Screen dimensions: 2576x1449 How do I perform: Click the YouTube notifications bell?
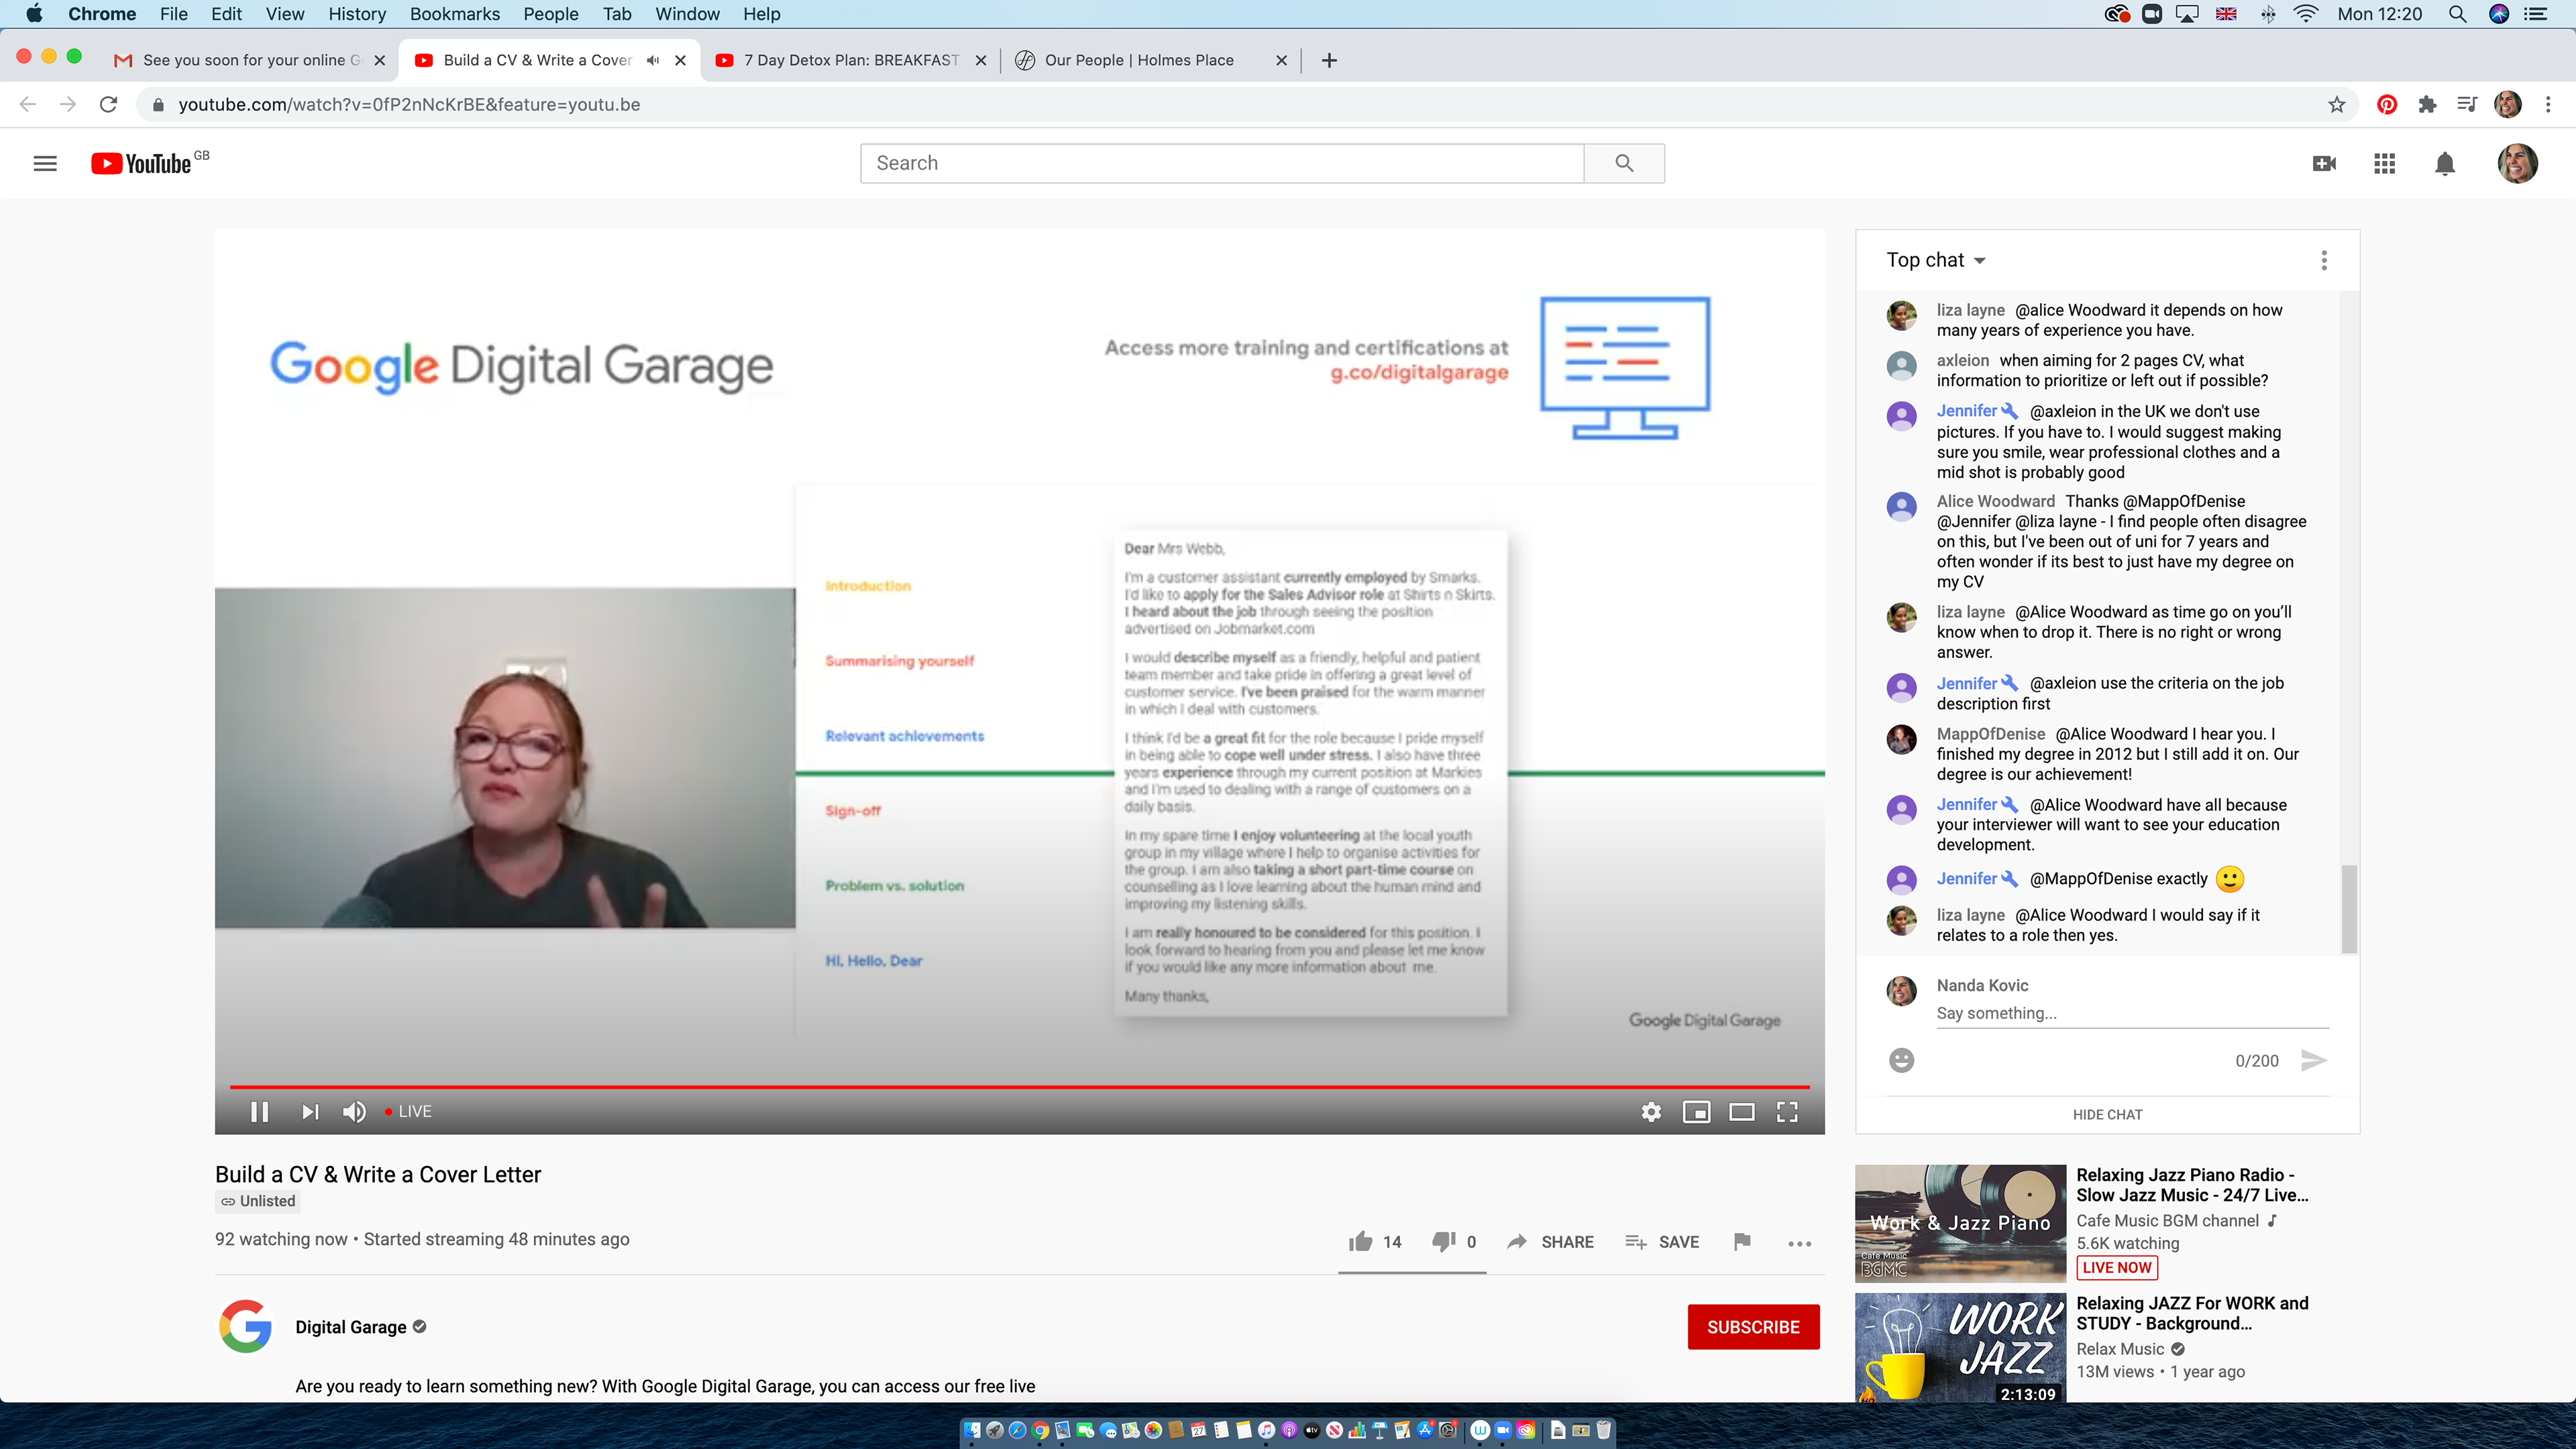pos(2444,163)
